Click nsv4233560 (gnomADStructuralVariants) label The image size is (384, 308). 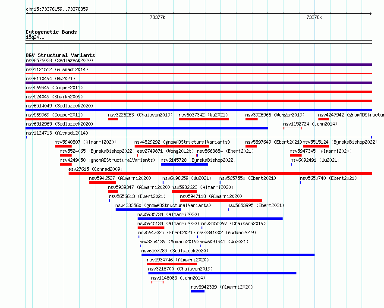163,205
